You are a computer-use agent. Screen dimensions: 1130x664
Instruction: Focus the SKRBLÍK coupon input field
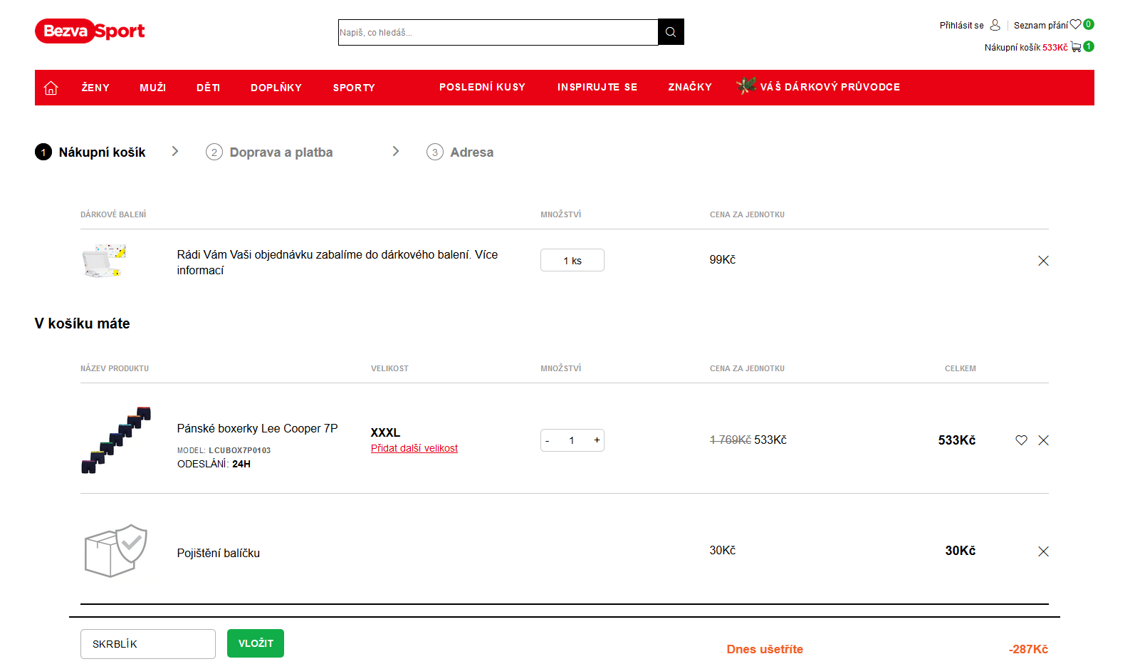point(148,644)
